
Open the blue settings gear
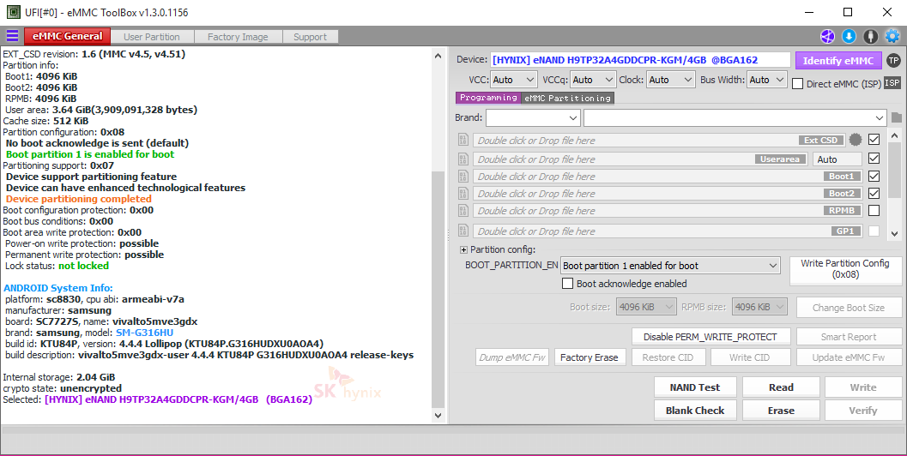coord(892,36)
